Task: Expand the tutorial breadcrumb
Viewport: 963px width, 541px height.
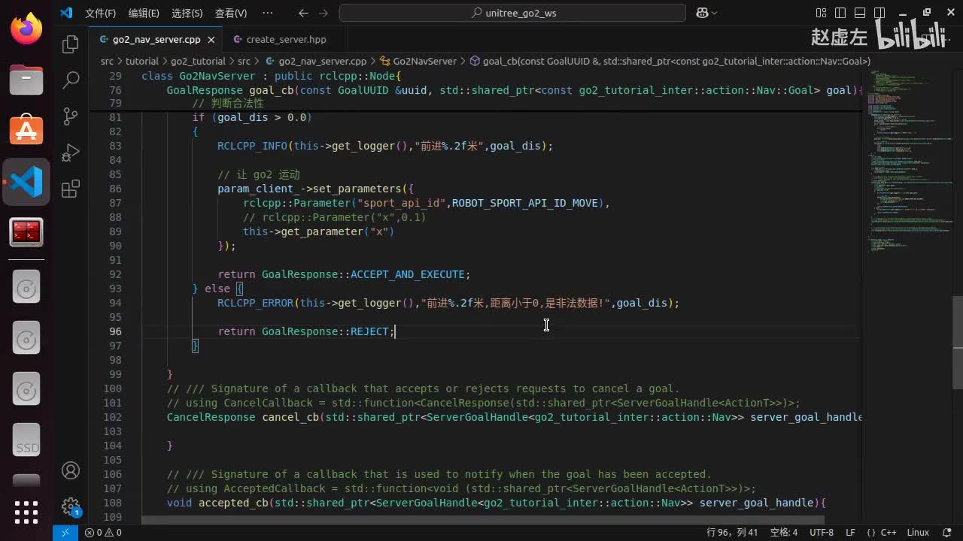Action: pos(141,62)
